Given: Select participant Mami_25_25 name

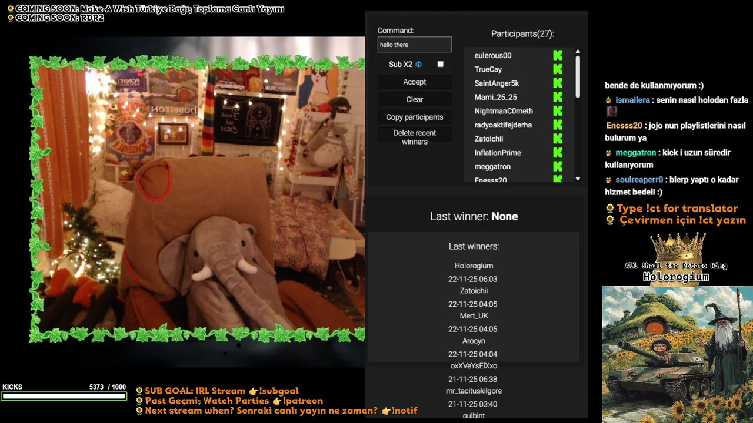Looking at the screenshot, I should click(x=496, y=97).
